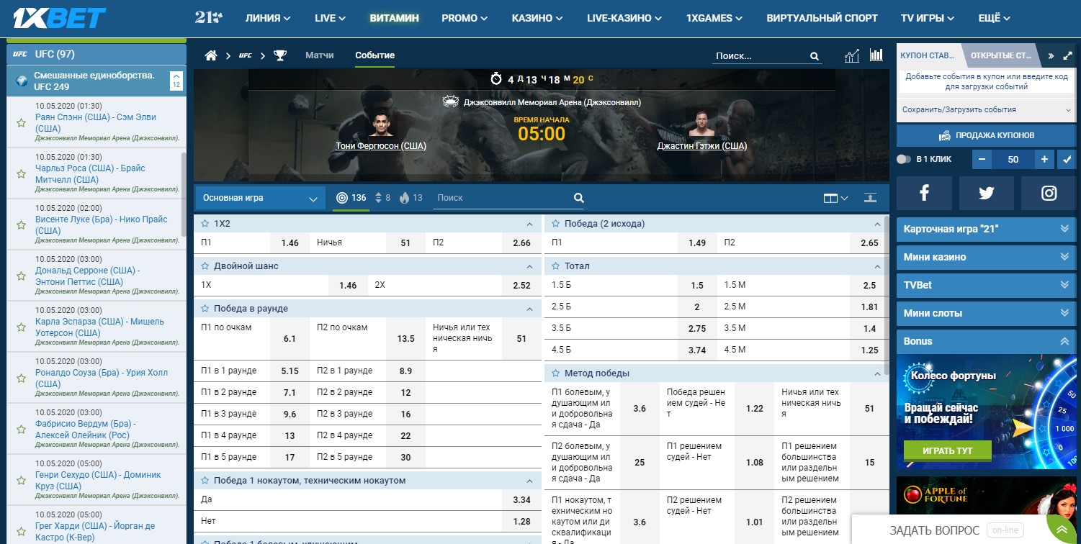This screenshot has width=1081, height=544.
Task: Search markets with magnifier icon
Action: (x=578, y=198)
